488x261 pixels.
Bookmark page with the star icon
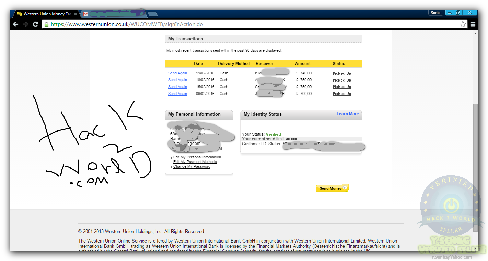463,24
